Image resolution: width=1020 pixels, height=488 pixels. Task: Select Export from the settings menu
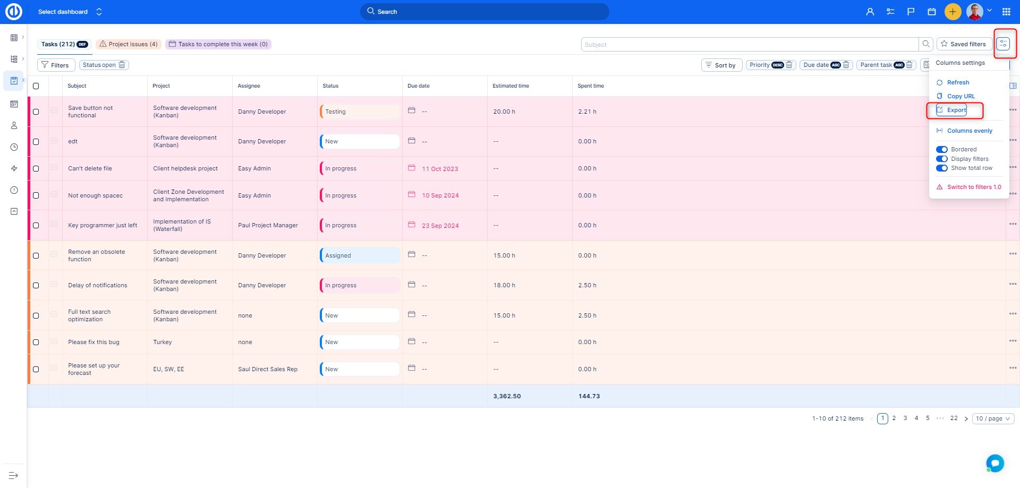click(956, 110)
